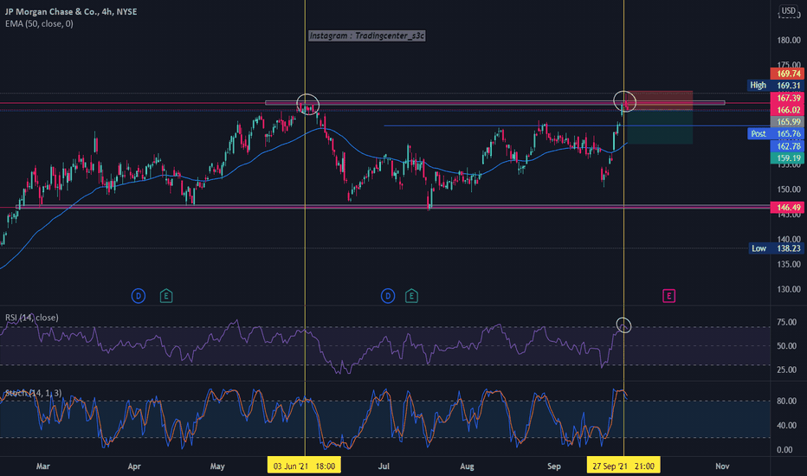807x476 pixels.
Task: Click the 03 Jun '21 18:00 date label
Action: point(304,466)
